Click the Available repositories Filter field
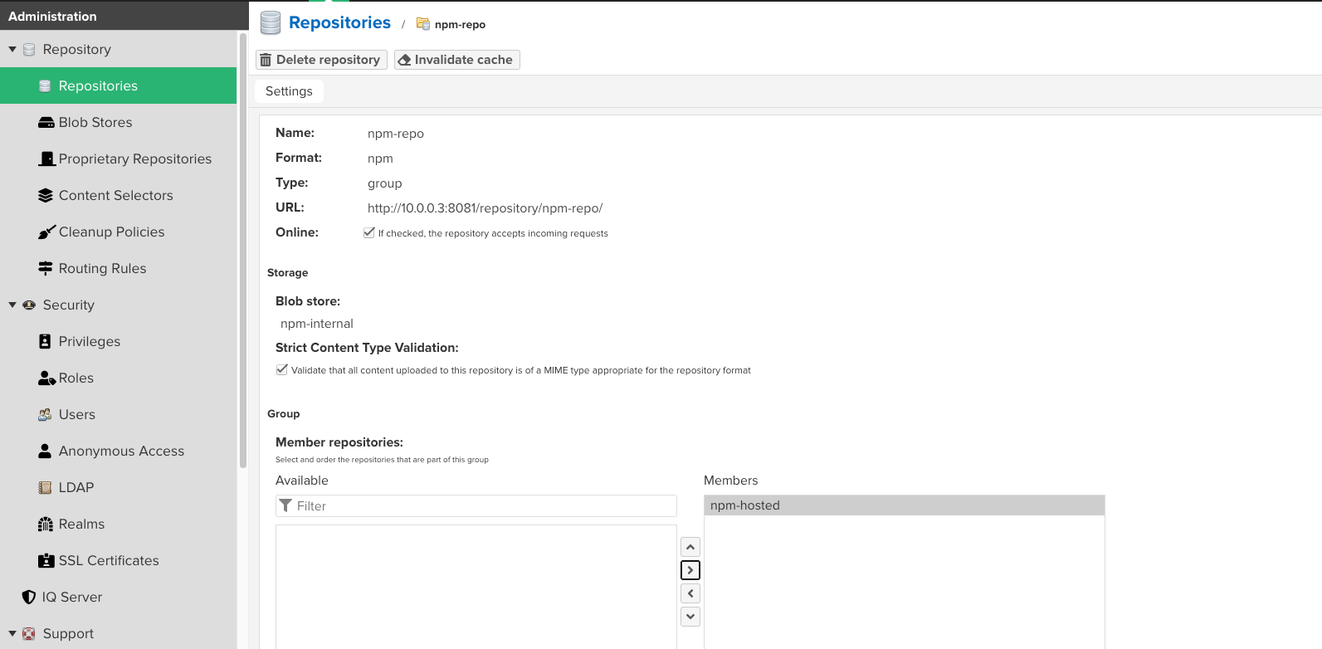1322x649 pixels. pyautogui.click(x=476, y=506)
